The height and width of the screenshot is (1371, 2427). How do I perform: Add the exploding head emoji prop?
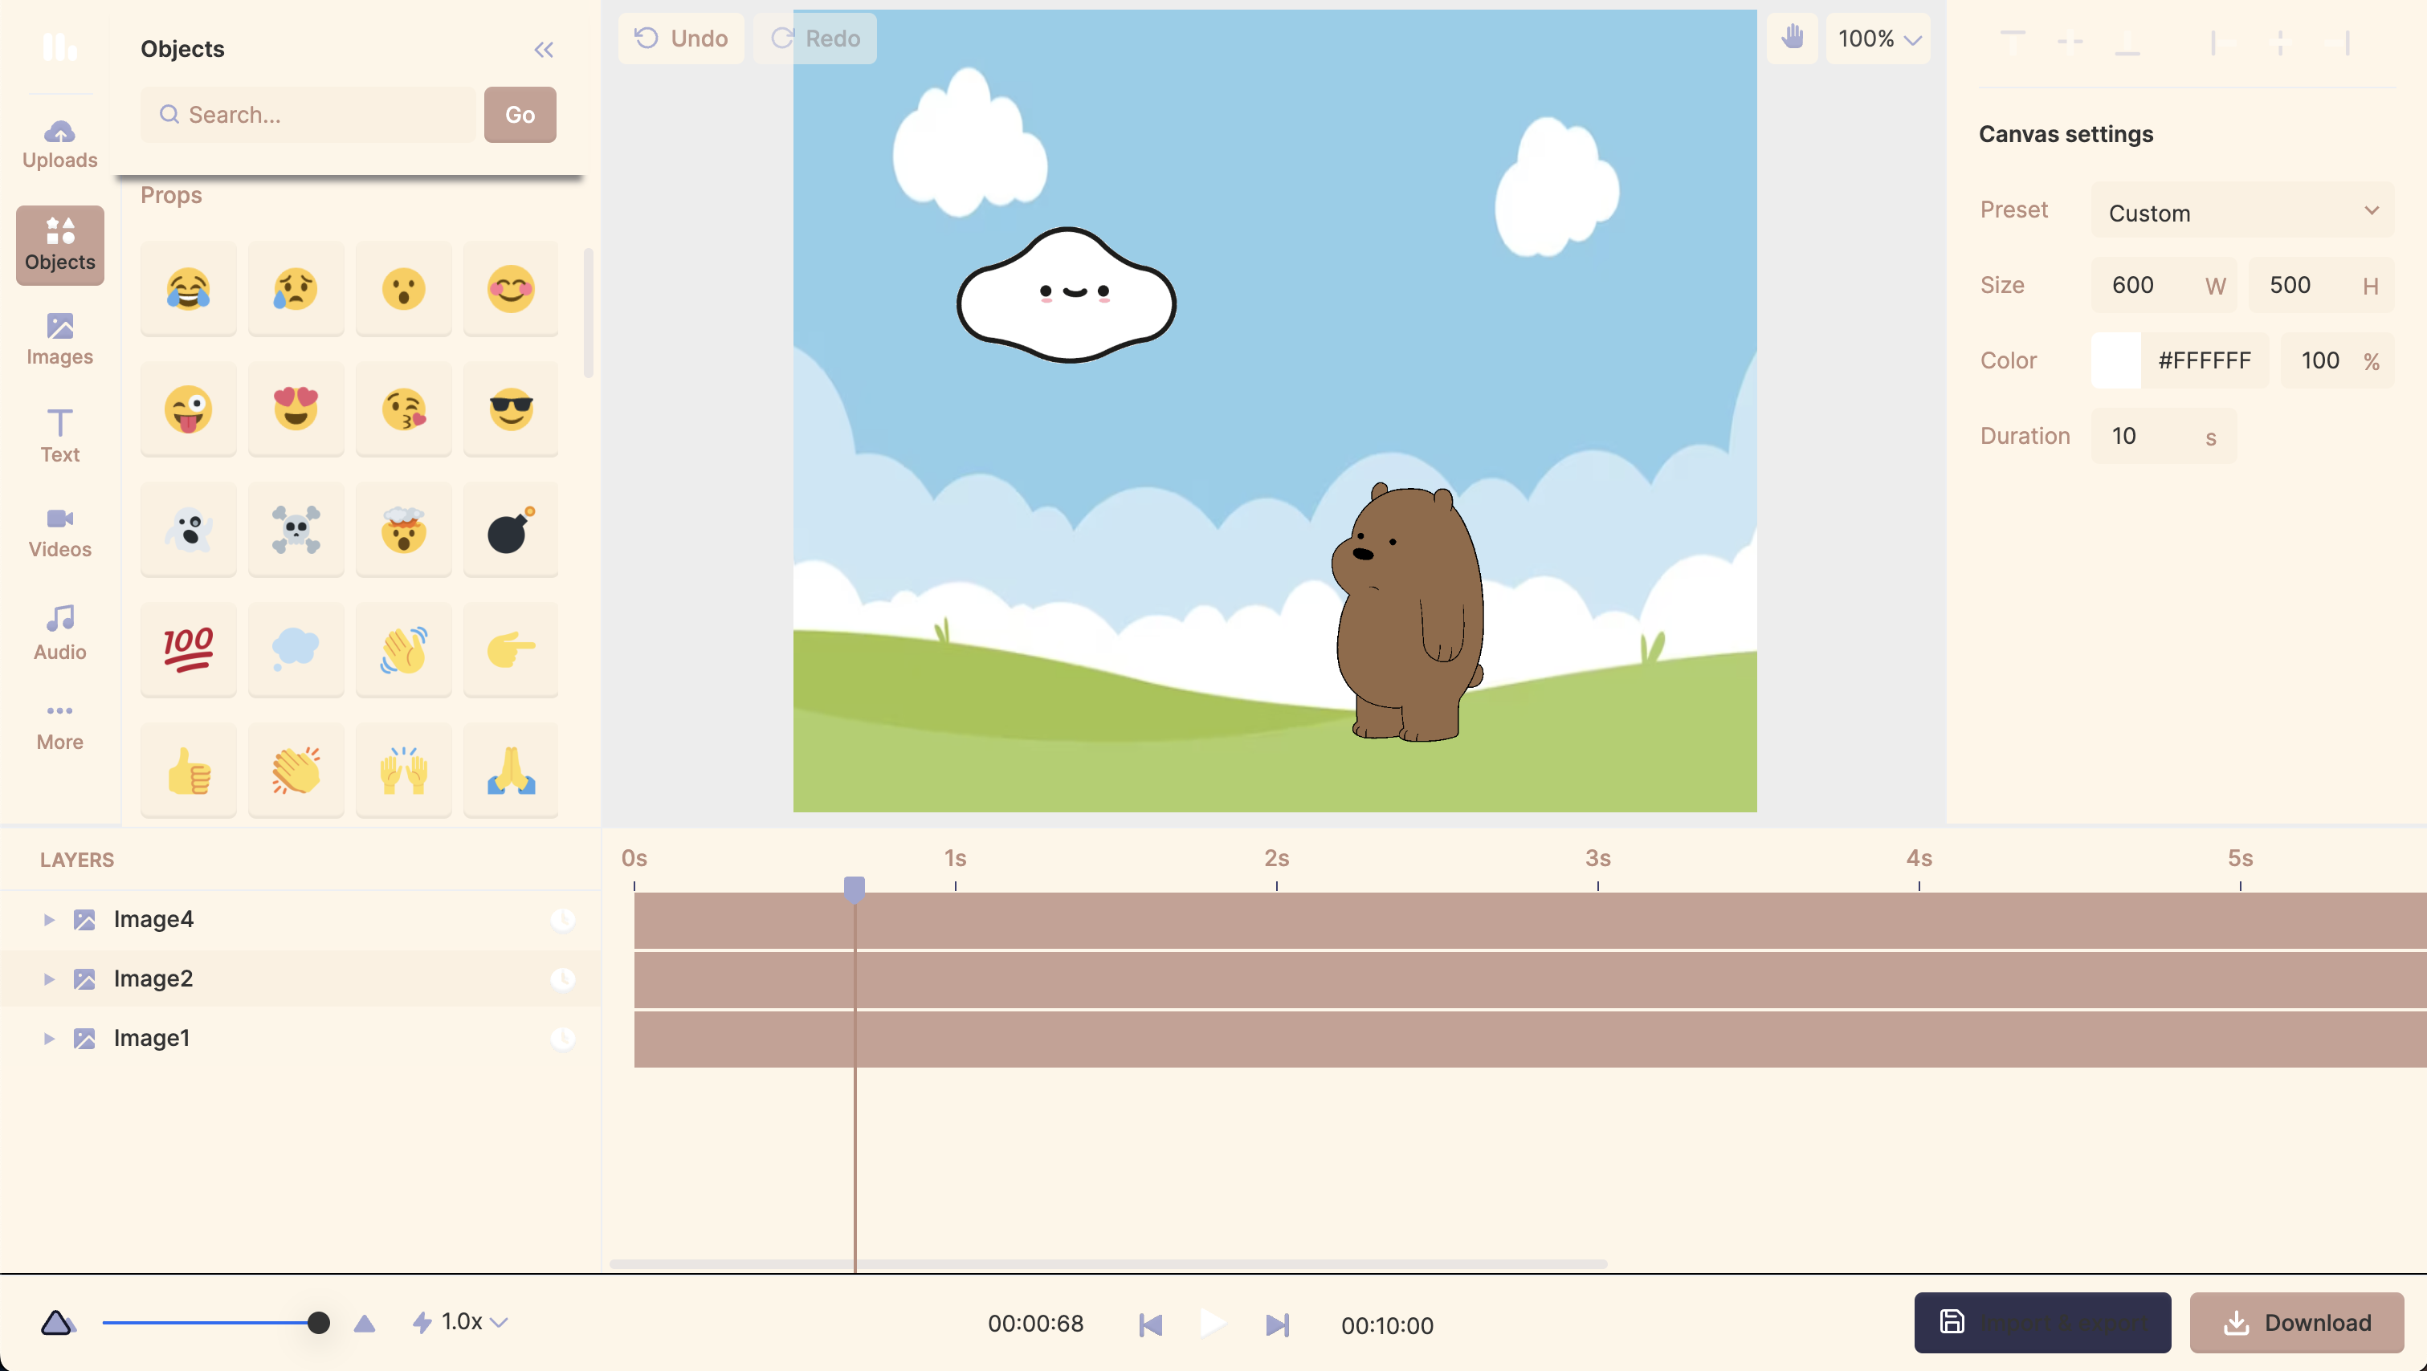[403, 529]
